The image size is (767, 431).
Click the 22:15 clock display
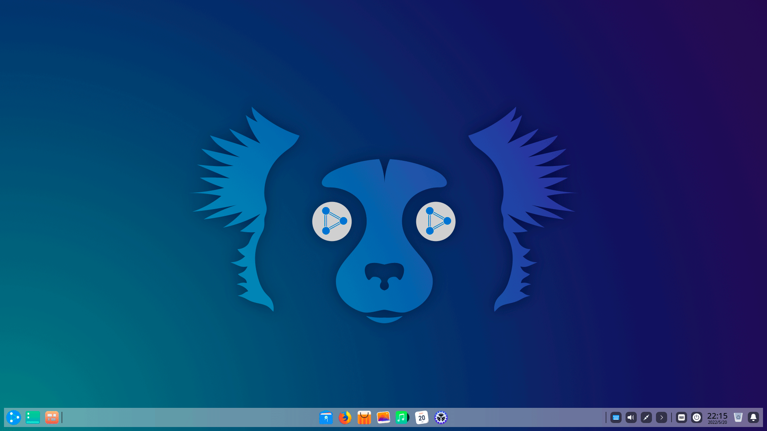[717, 417]
